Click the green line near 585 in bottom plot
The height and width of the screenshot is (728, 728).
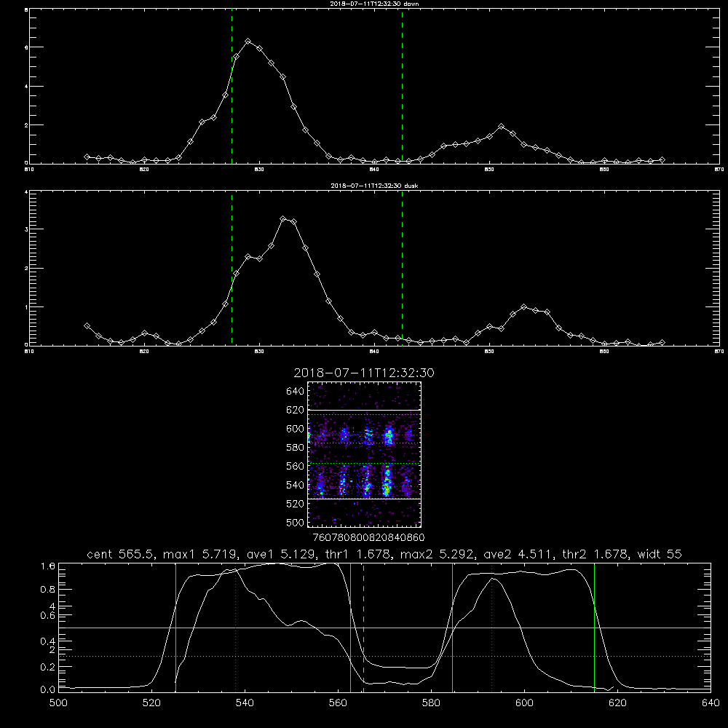453,627
